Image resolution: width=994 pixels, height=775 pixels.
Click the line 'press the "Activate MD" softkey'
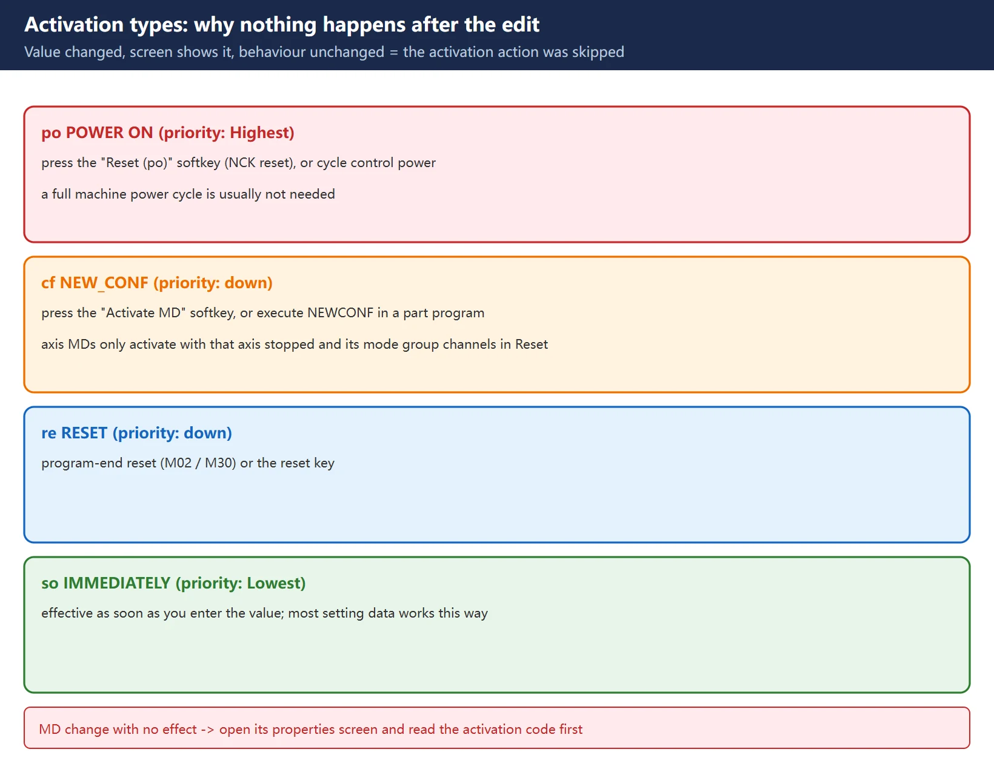[x=263, y=313]
